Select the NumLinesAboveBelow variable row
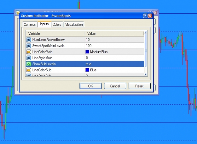 click(85, 40)
